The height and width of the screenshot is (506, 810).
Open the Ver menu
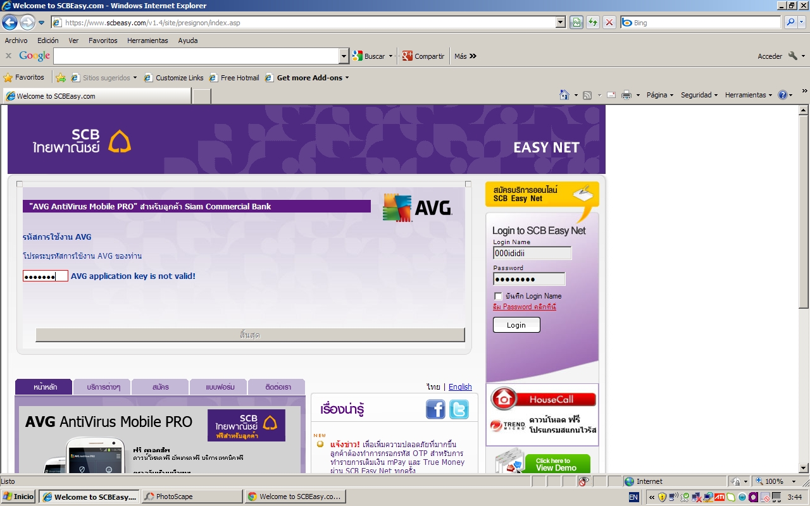tap(73, 40)
